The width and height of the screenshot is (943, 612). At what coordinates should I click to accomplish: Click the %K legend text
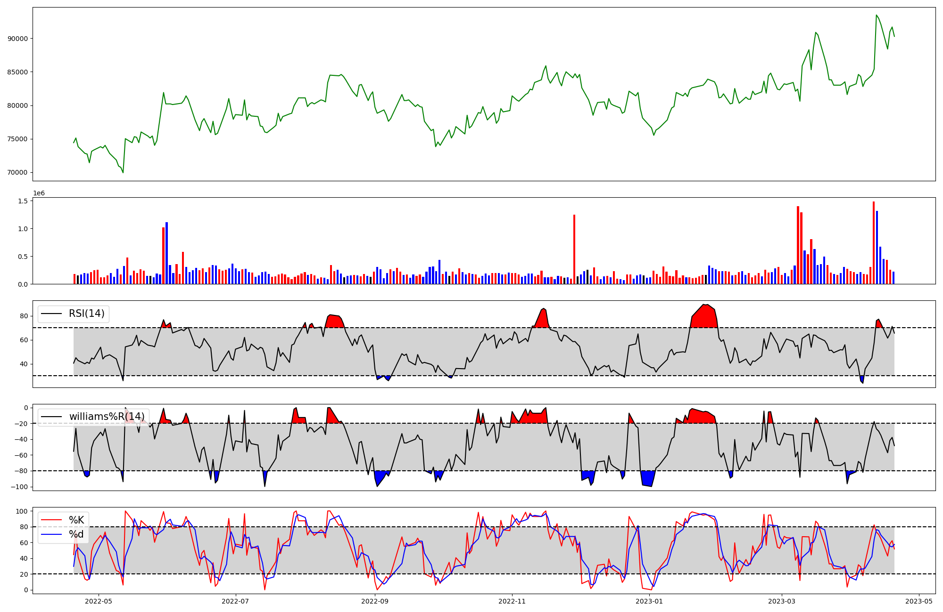[x=76, y=520]
